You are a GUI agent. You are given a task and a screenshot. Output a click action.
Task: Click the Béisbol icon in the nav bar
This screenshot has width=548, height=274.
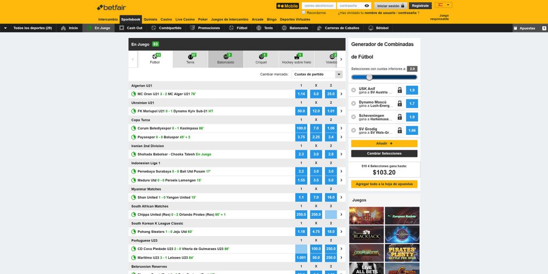coord(371,28)
